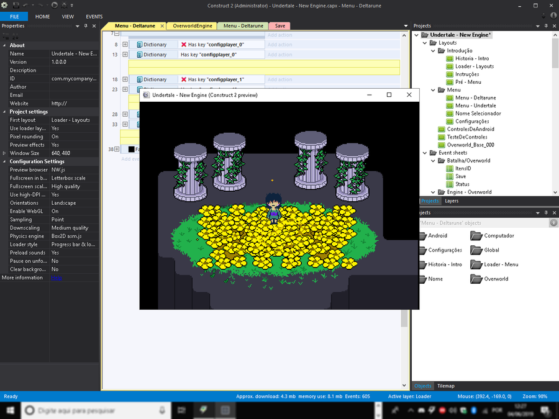The width and height of the screenshot is (559, 419).
Task: Select the Pixel rounding On value
Action: coord(74,137)
